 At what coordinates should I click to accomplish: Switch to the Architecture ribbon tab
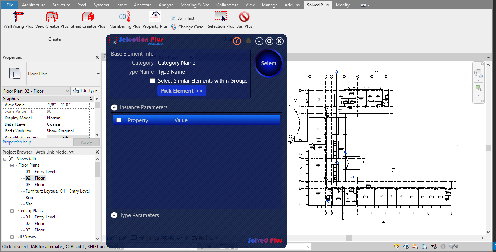pos(34,5)
